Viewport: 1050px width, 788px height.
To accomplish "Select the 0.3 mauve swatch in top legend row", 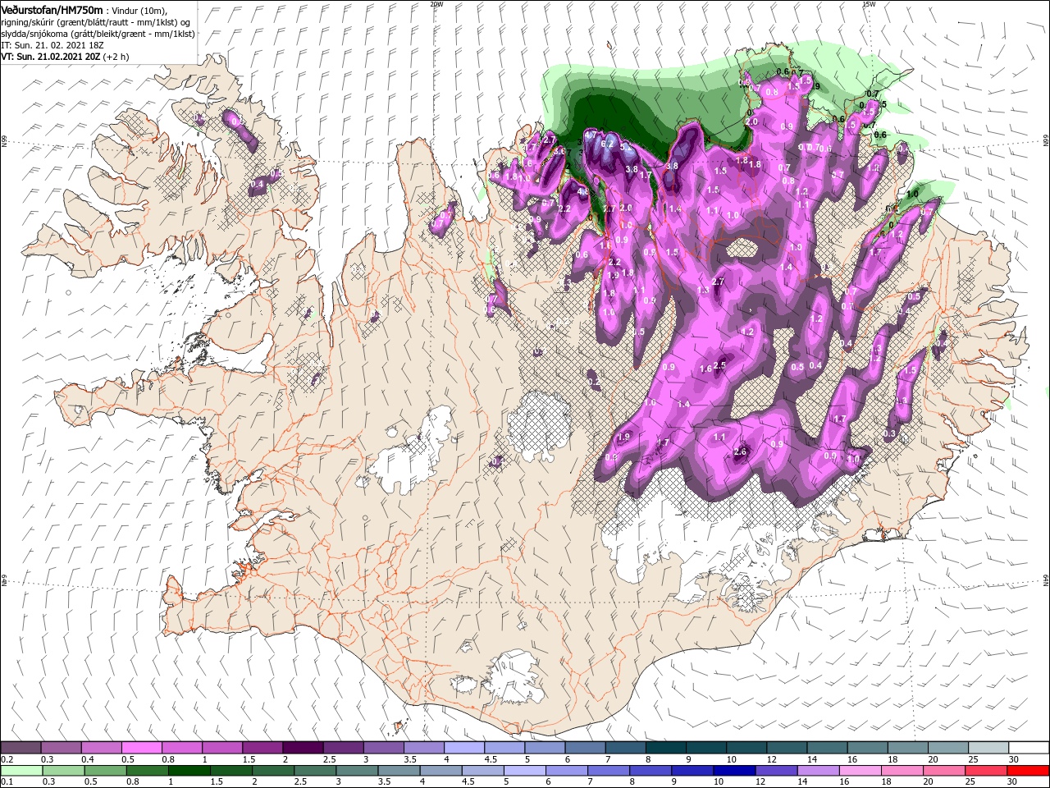I will click(x=61, y=748).
